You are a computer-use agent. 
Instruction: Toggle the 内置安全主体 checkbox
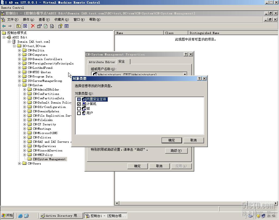pyautogui.click(x=79, y=100)
